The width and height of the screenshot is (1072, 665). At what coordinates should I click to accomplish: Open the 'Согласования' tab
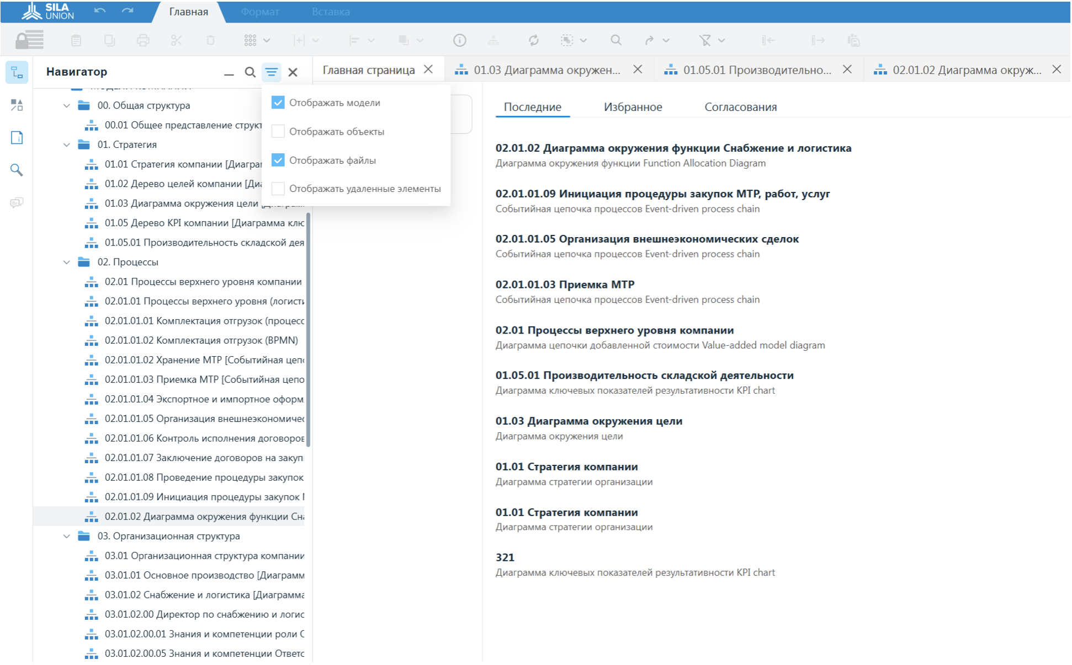coord(740,107)
